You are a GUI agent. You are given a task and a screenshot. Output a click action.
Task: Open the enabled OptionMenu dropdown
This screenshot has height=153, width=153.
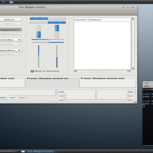(11, 50)
